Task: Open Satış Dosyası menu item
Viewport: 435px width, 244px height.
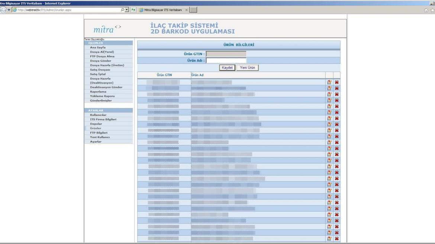Action: tap(100, 69)
